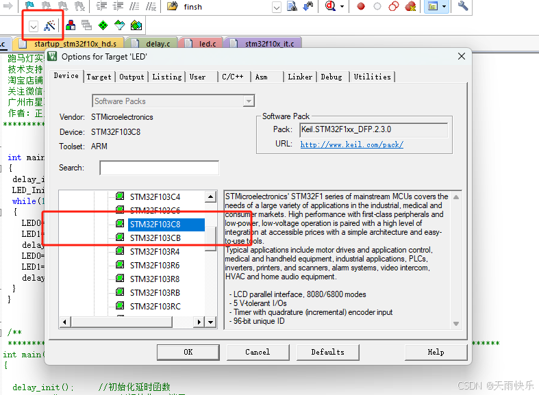The width and height of the screenshot is (539, 395).
Task: Insert breakpoint with red circle icon
Action: [x=361, y=6]
